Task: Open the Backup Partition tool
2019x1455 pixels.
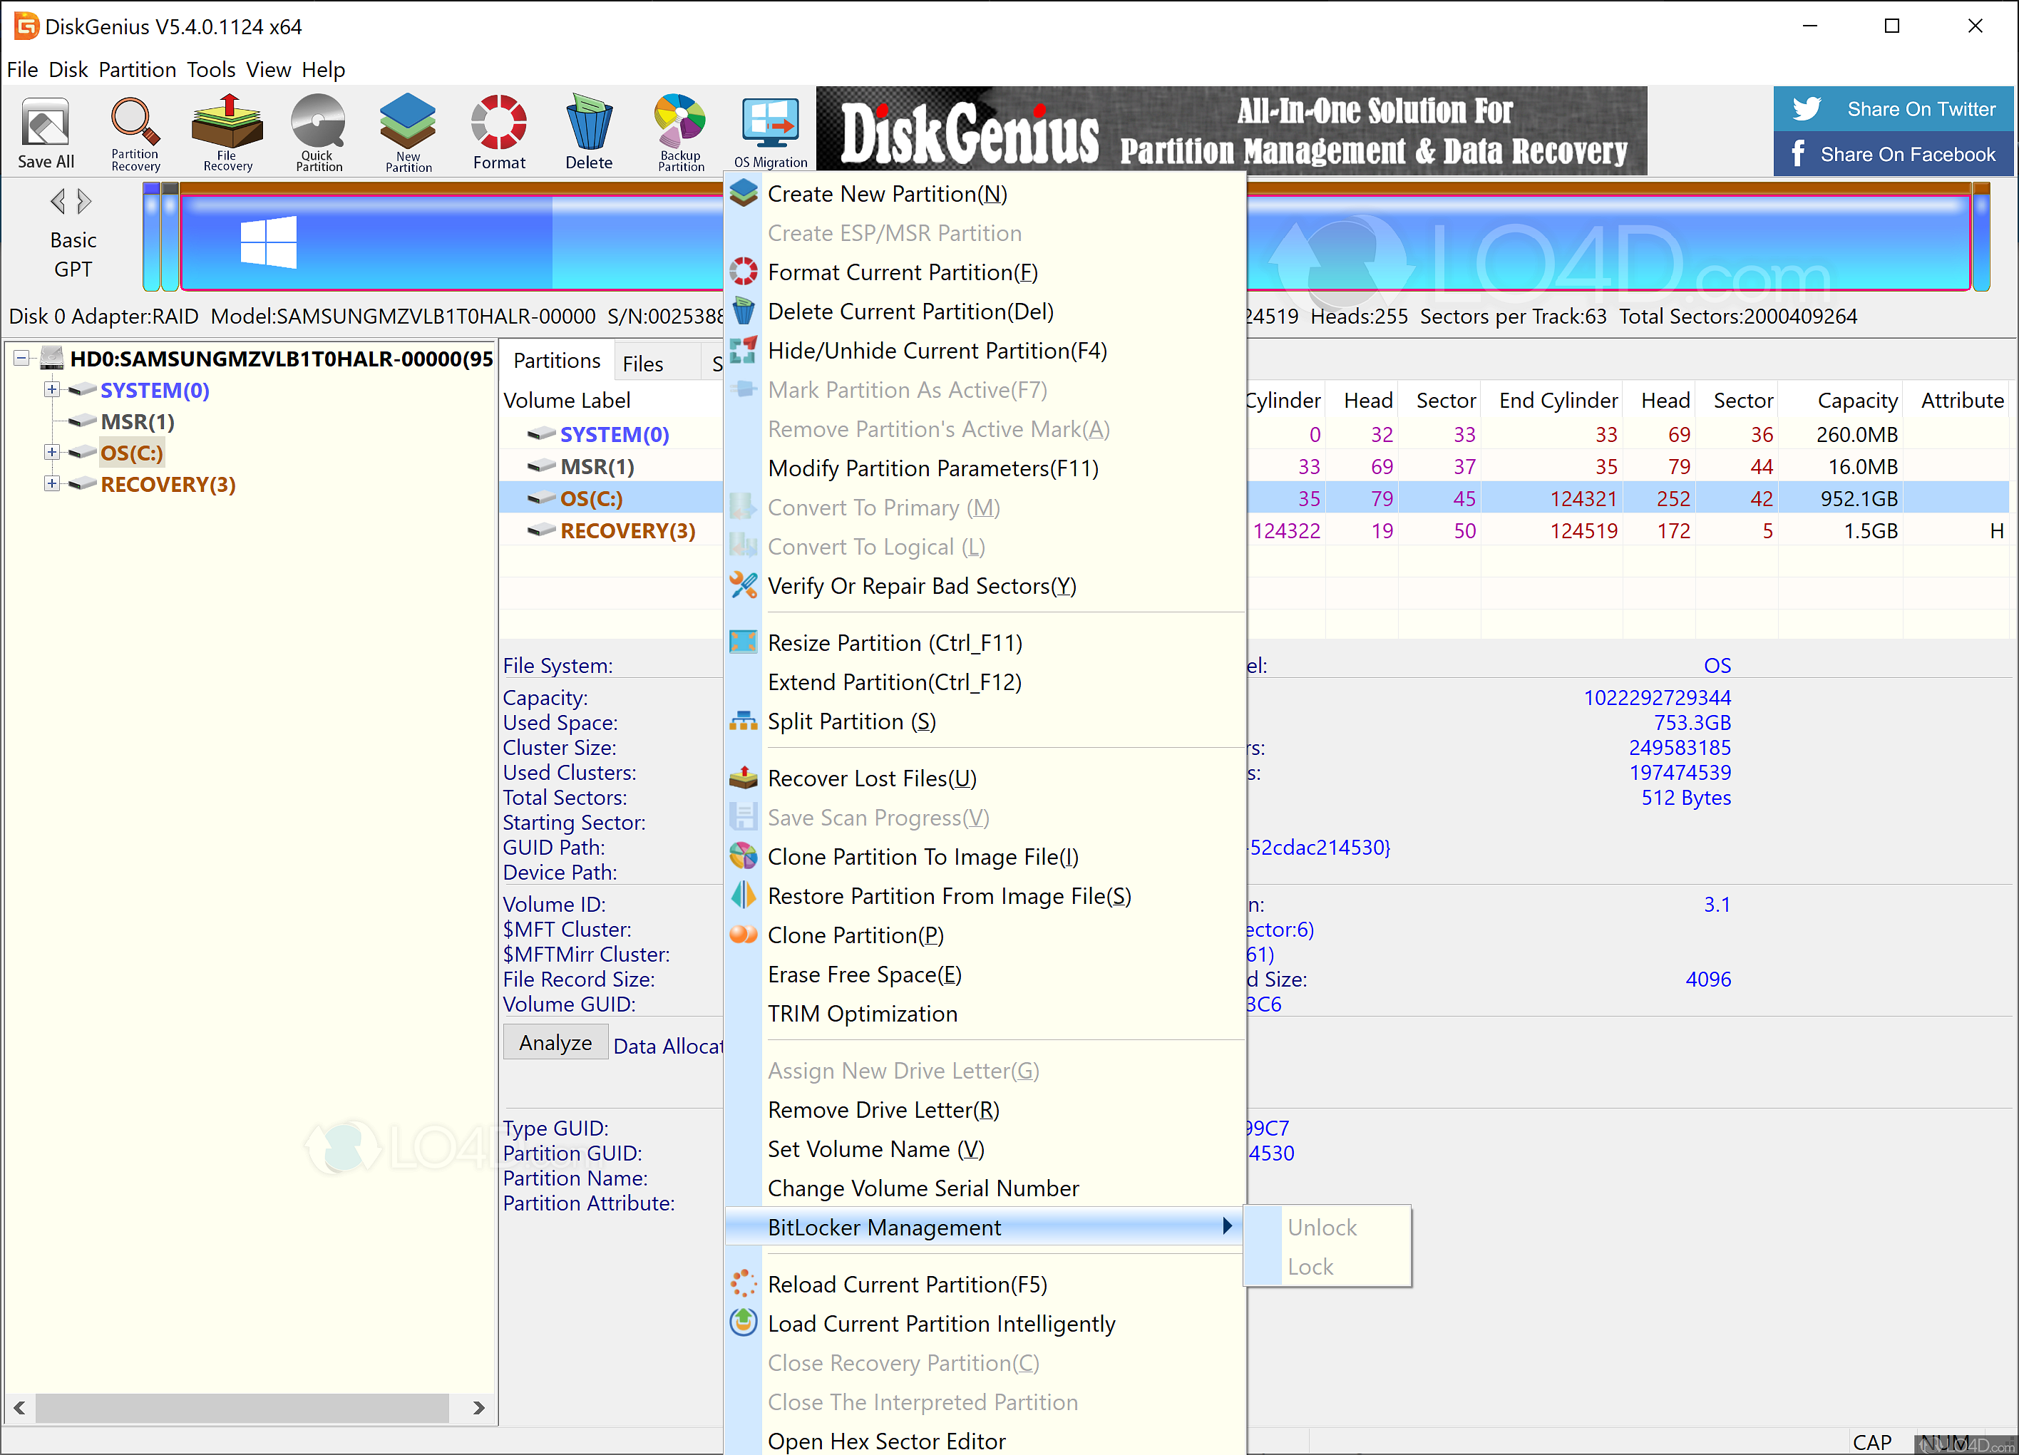Action: 681,133
